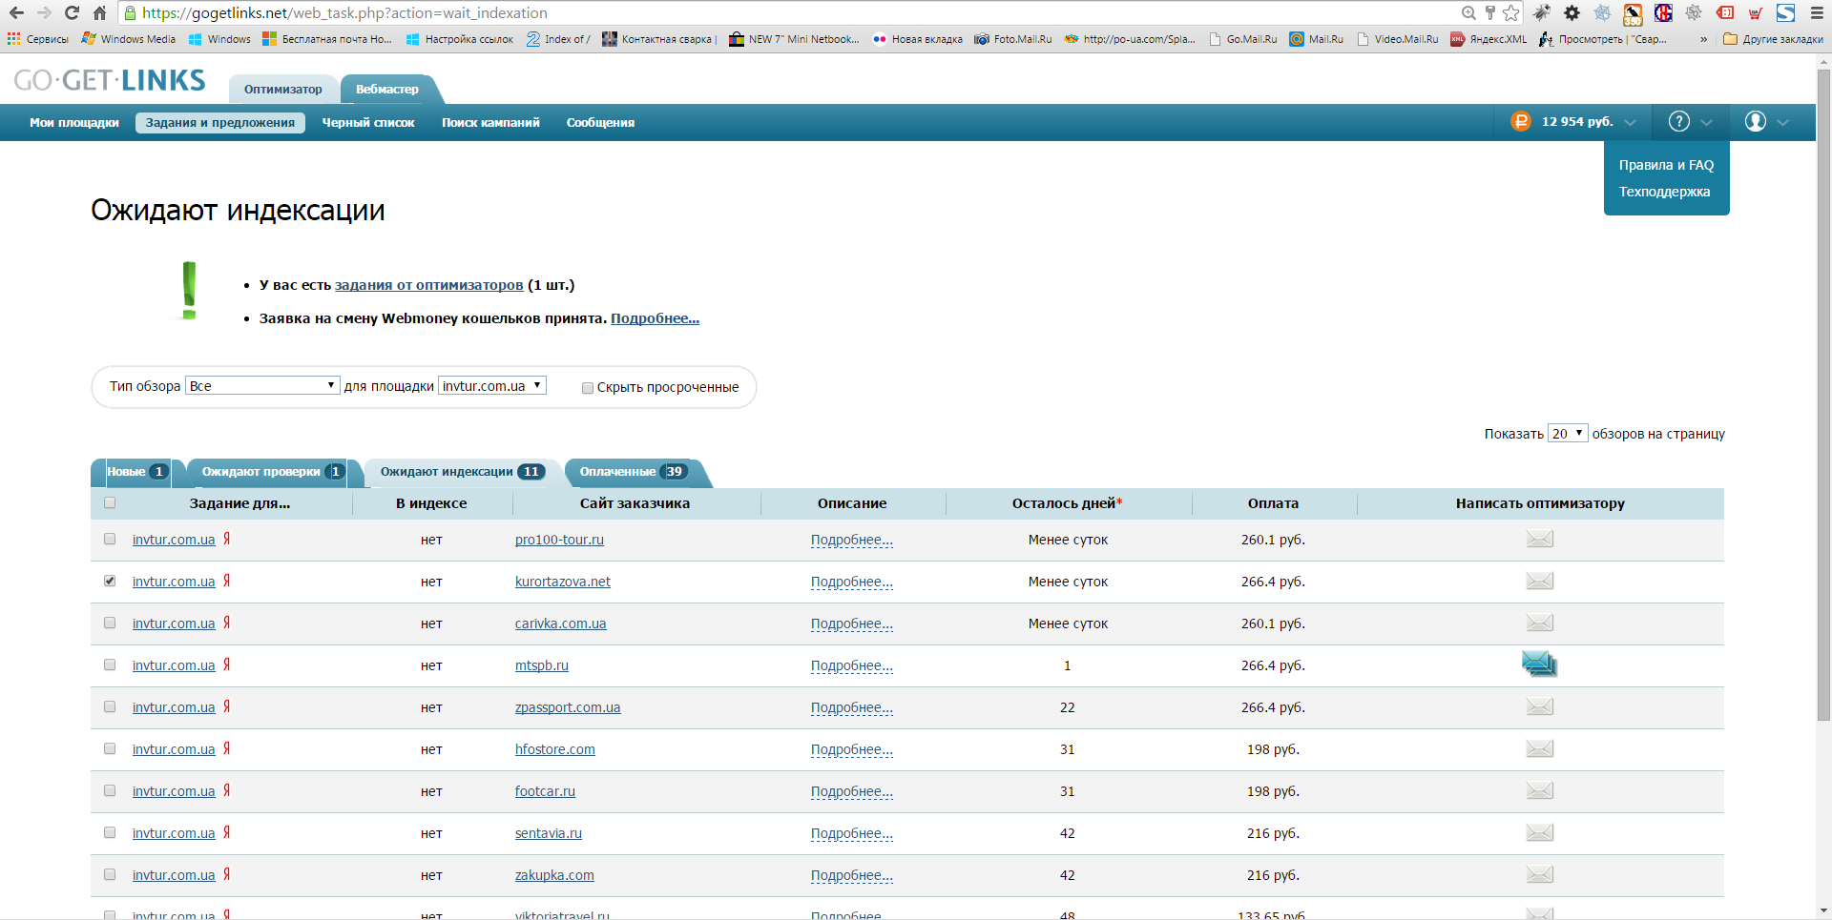Open message envelope for carivka.com.ua row
The height and width of the screenshot is (920, 1832).
[1539, 624]
